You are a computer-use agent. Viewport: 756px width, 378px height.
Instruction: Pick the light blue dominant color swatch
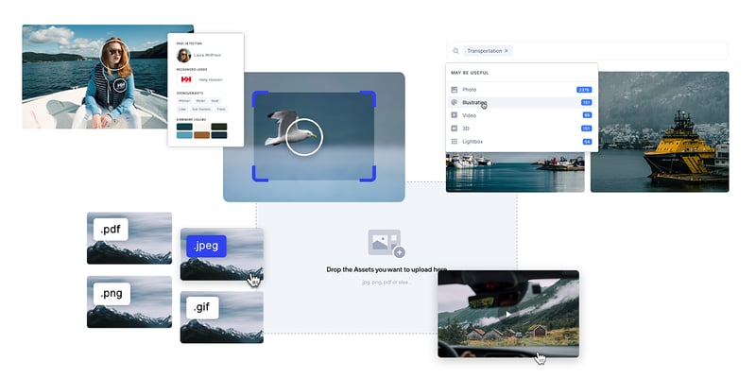[184, 135]
